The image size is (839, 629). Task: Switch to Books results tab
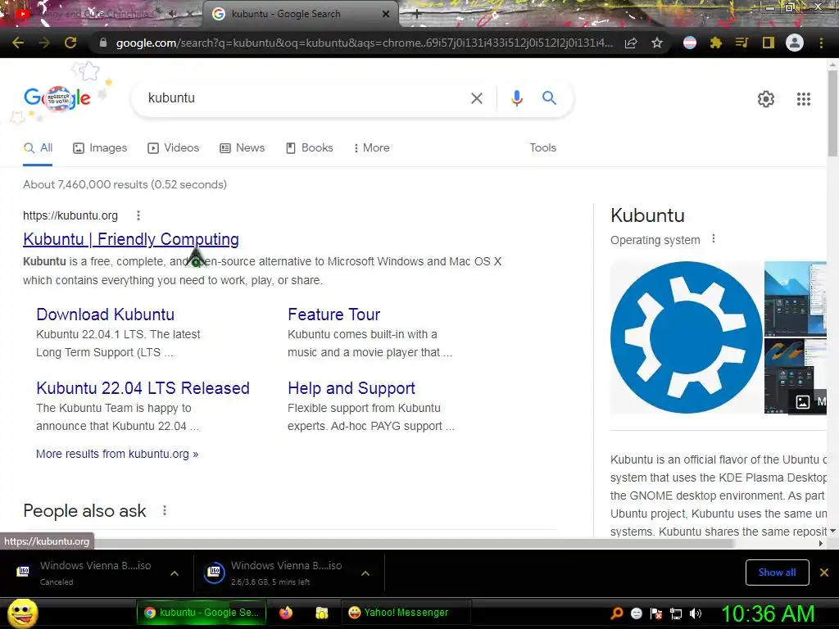(309, 148)
